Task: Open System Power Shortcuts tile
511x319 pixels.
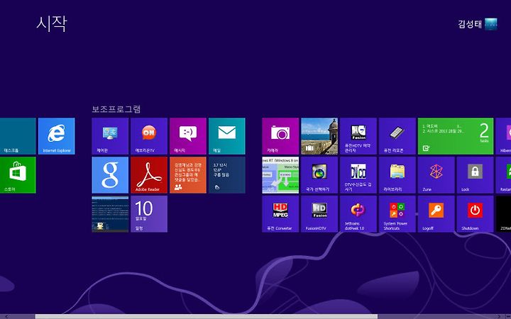Action: coord(397,214)
